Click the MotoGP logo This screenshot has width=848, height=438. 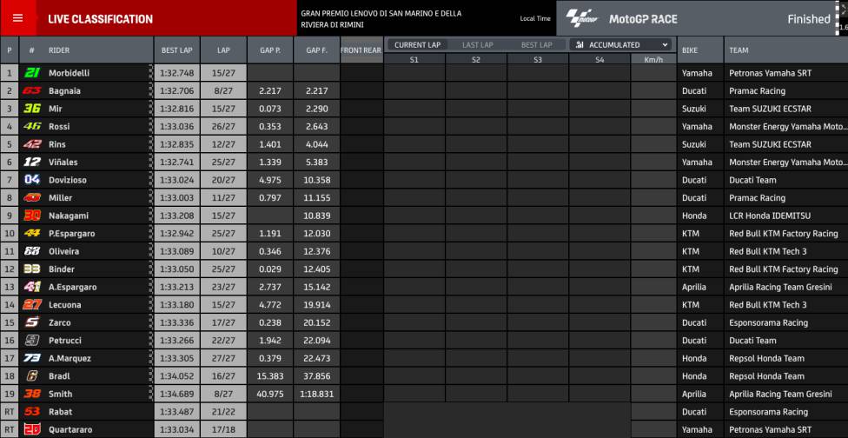582,18
